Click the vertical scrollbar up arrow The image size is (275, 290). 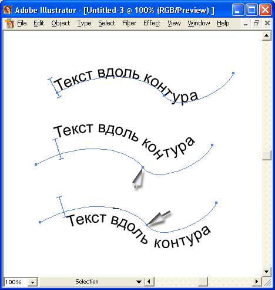coord(267,35)
